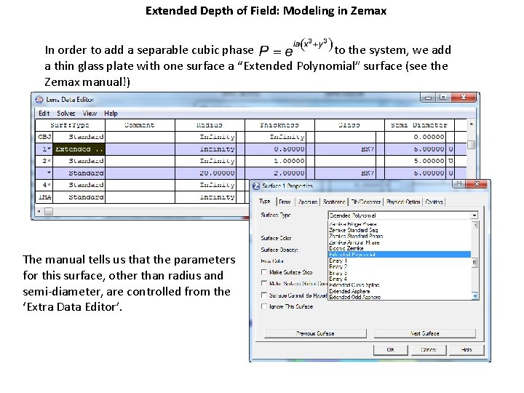
Task: Click the IMA row label
Action: pyautogui.click(x=44, y=197)
